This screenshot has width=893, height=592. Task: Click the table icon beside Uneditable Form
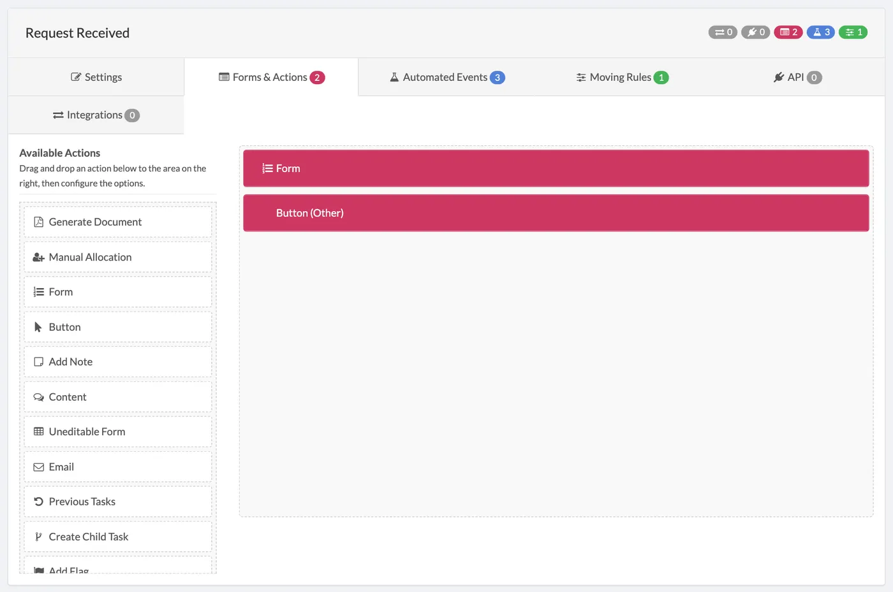[38, 431]
